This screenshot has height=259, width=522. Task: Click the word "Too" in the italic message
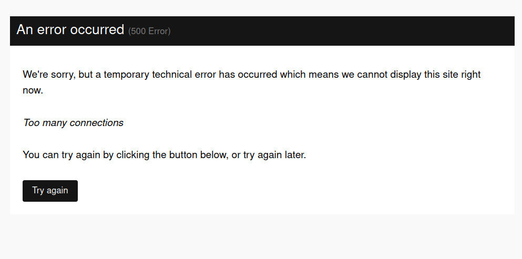(x=31, y=123)
